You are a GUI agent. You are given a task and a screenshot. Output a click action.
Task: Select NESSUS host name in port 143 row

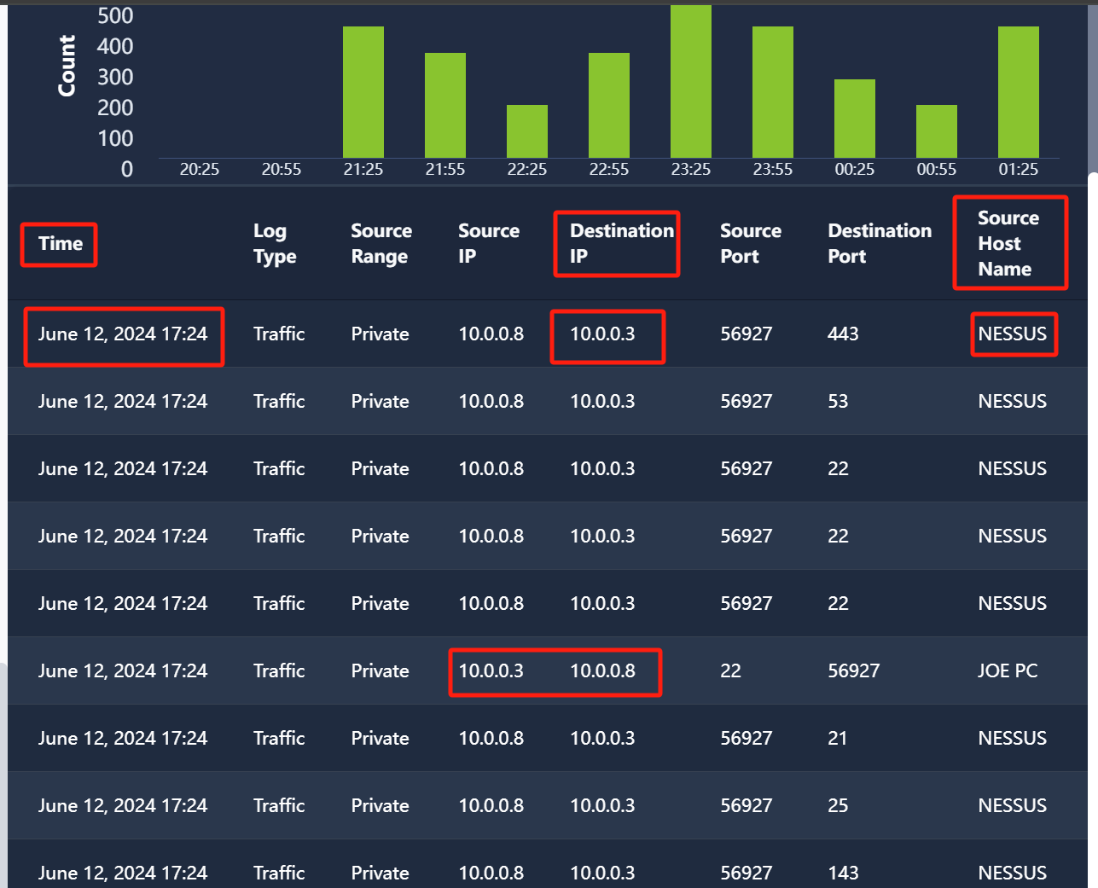pos(1013,873)
